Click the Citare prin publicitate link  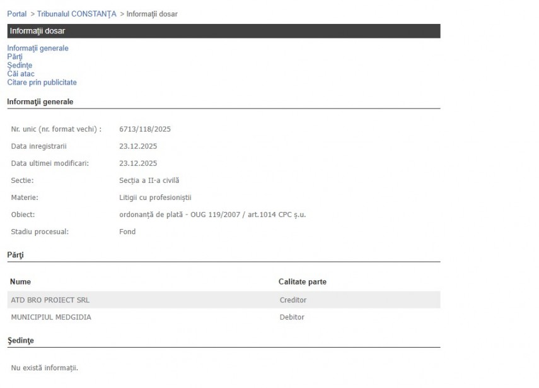[42, 82]
